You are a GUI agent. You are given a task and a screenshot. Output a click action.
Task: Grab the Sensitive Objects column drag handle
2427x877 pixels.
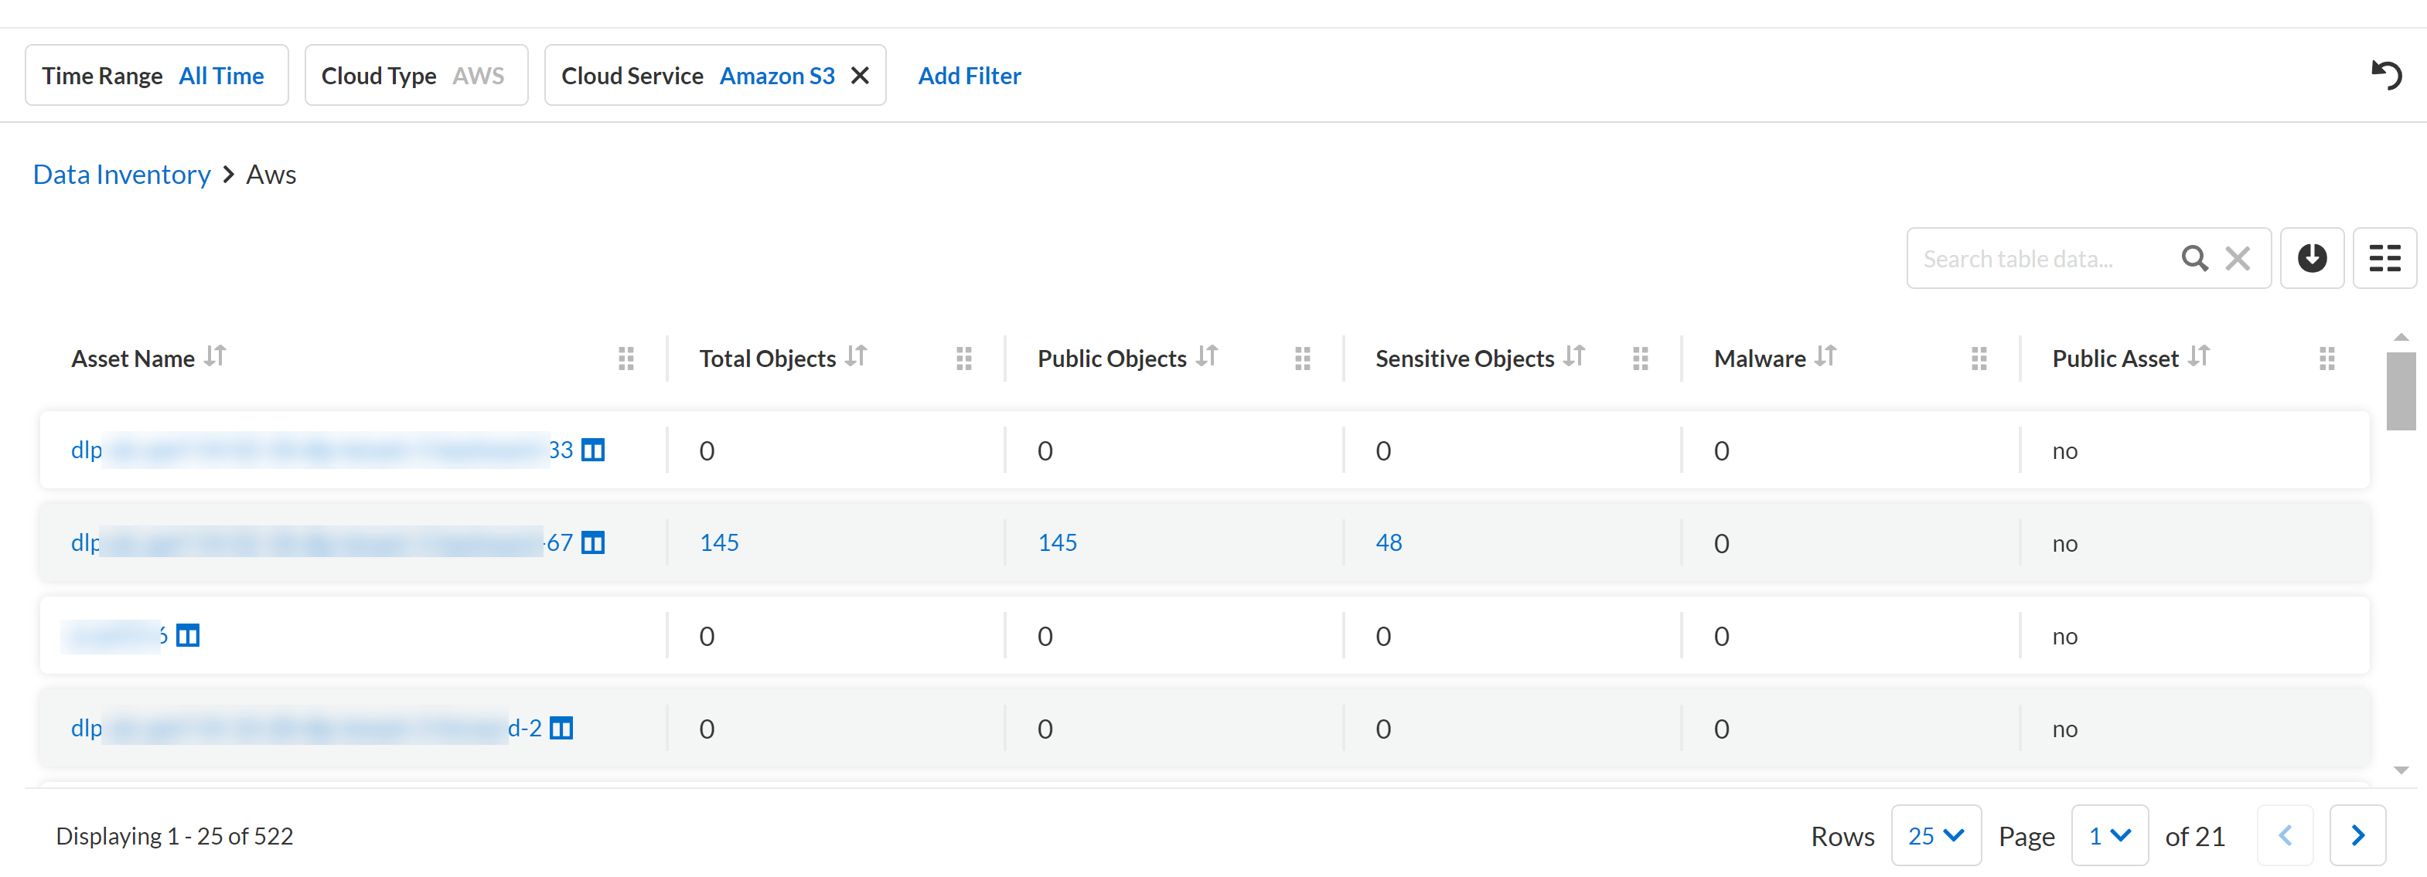[1641, 358]
